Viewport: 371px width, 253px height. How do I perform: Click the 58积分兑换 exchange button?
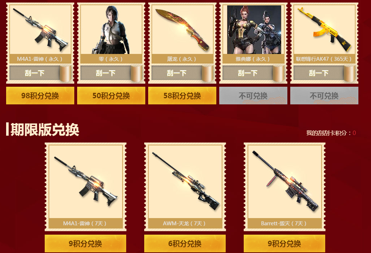(x=182, y=95)
